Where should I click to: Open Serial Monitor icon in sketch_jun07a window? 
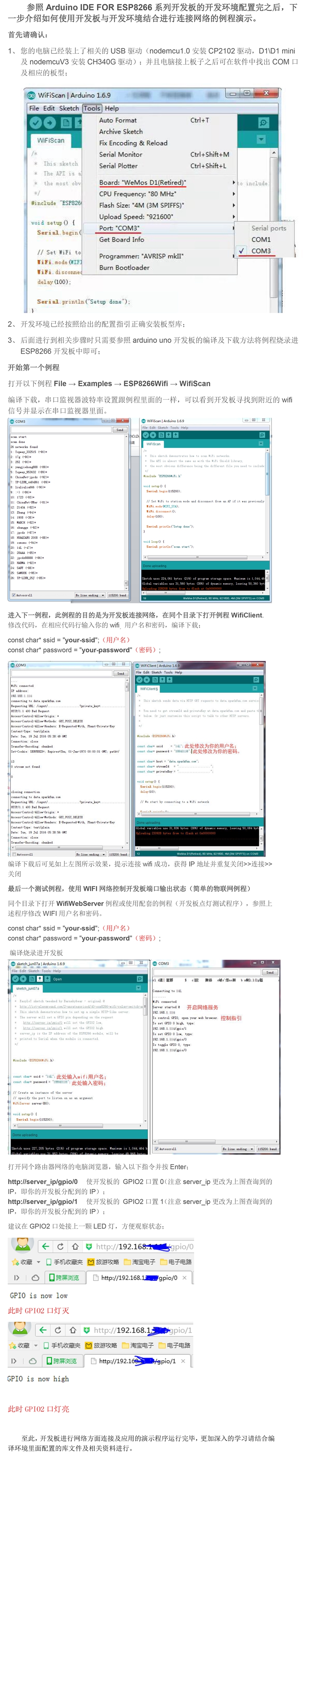pos(139,978)
